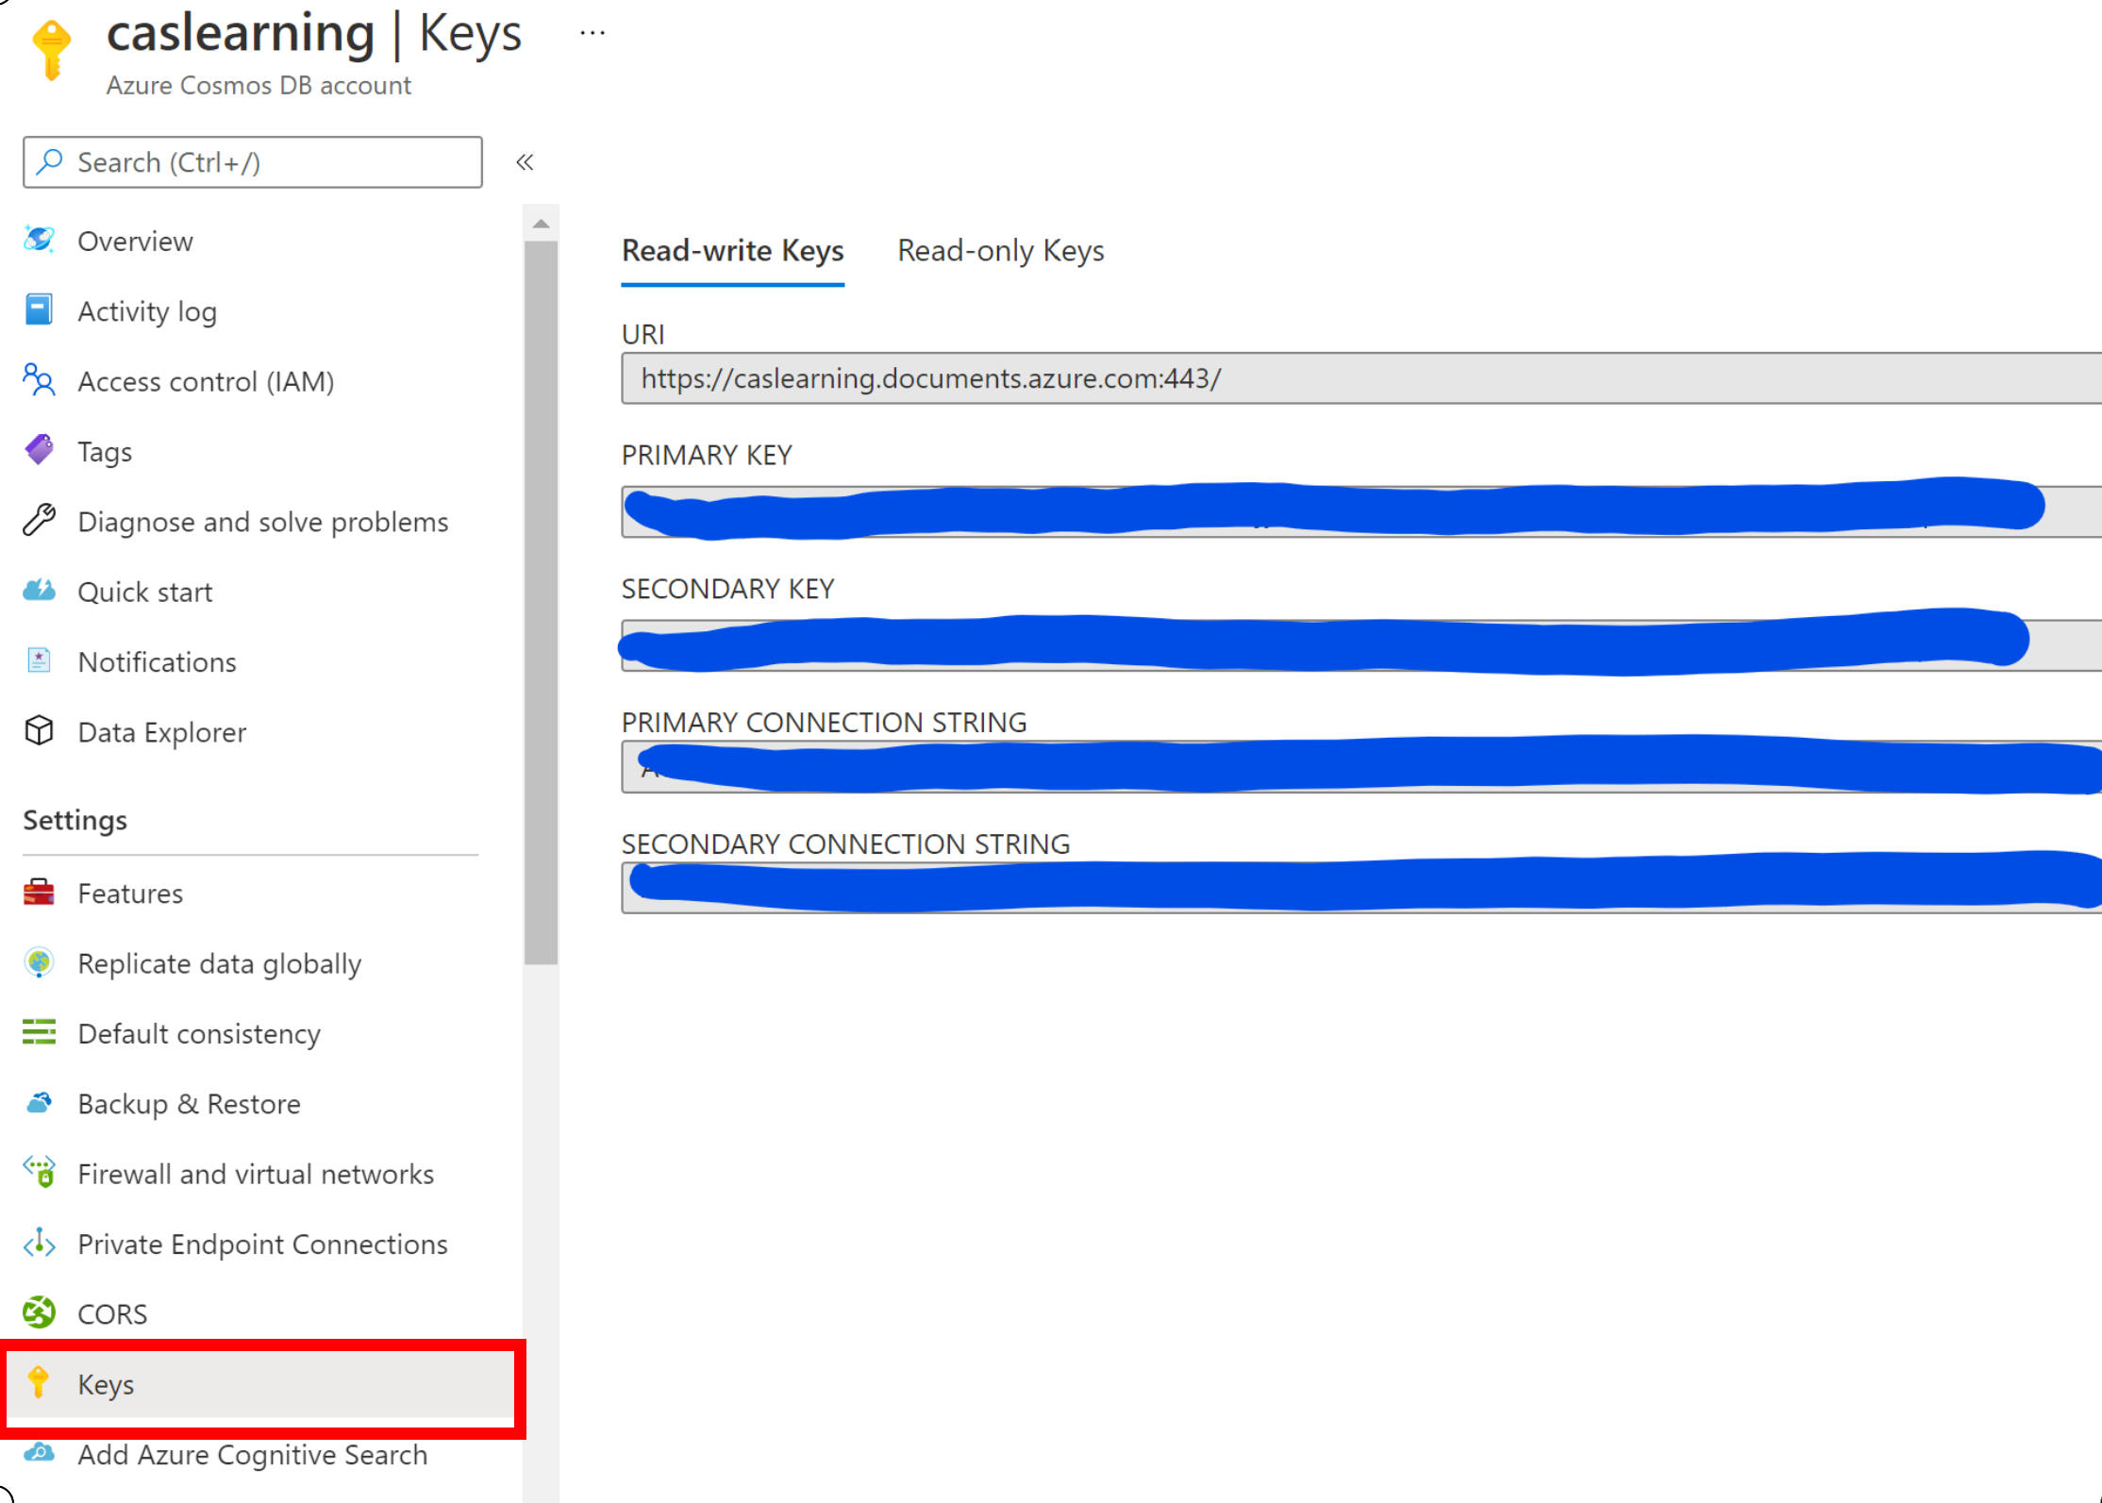Screen dimensions: 2102x1503
Task: Open Add Azure Cognitive Search
Action: 251,1454
